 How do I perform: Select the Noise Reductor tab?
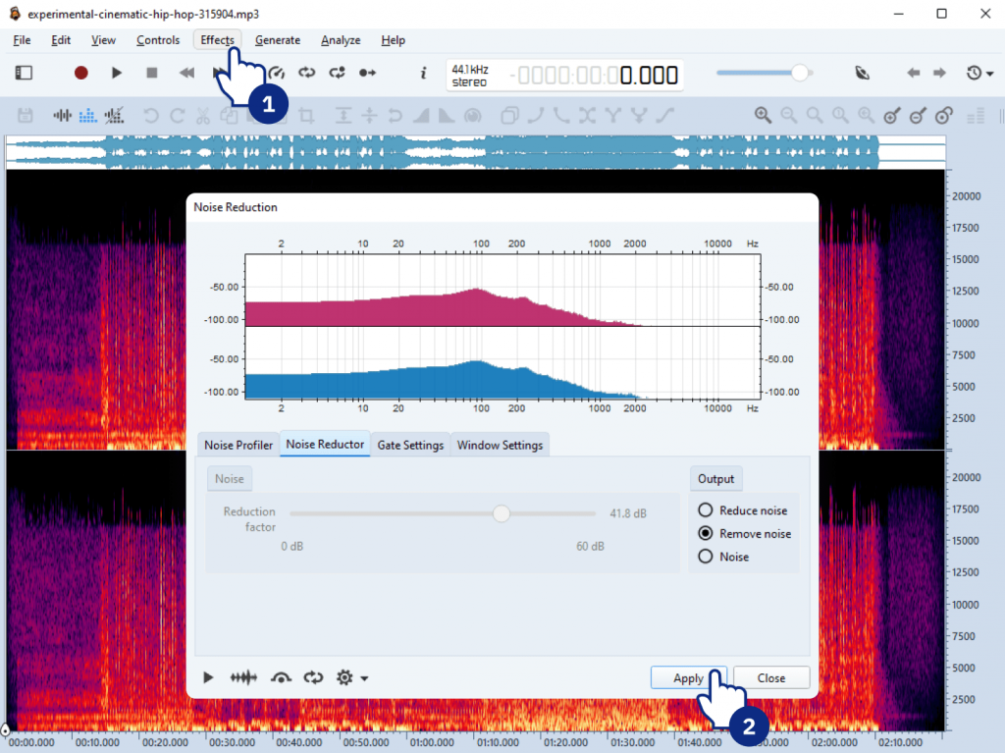[325, 444]
